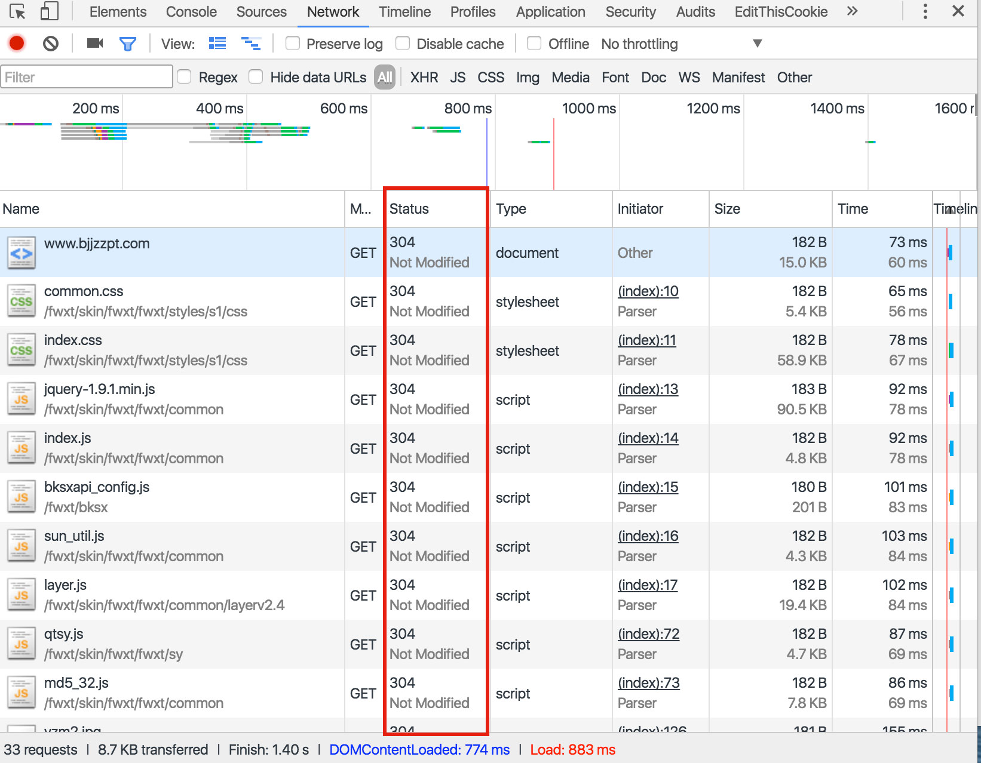981x763 pixels.
Task: Sort requests by the Size column header
Action: point(727,209)
